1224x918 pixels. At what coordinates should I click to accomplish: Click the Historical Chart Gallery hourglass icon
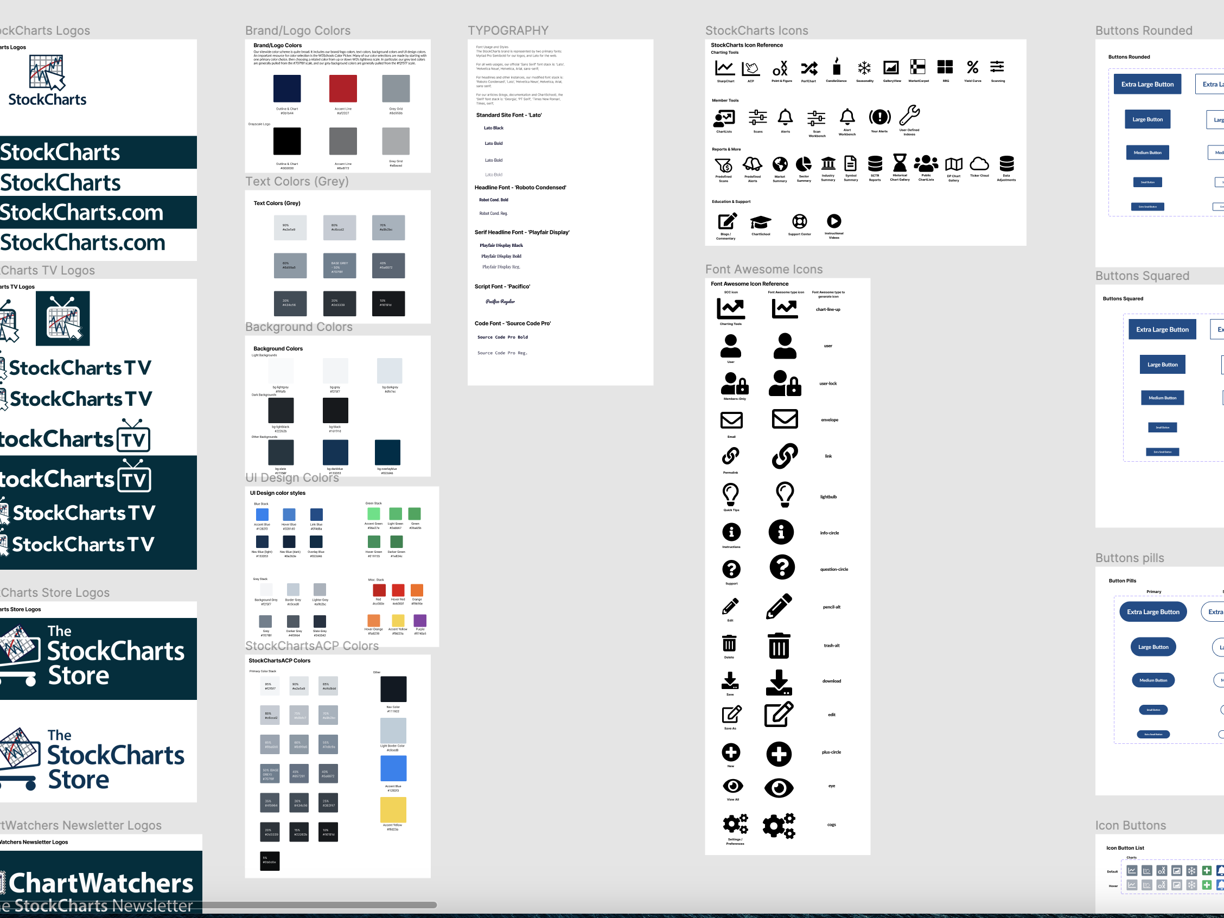(x=900, y=163)
